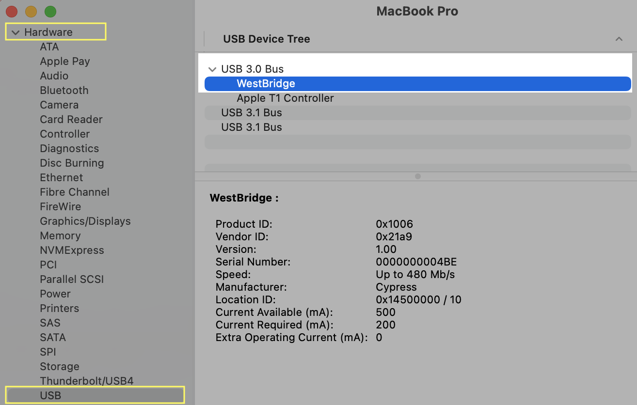View Power hardware information
This screenshot has height=405, width=637.
tap(55, 294)
